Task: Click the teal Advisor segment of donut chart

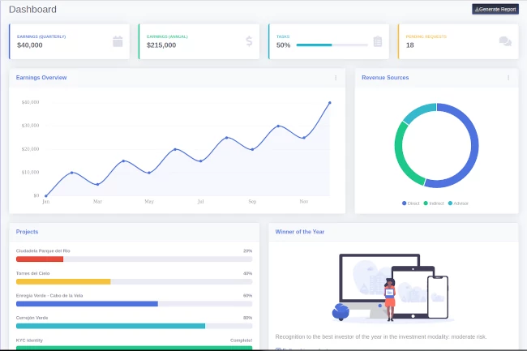Action: point(418,112)
